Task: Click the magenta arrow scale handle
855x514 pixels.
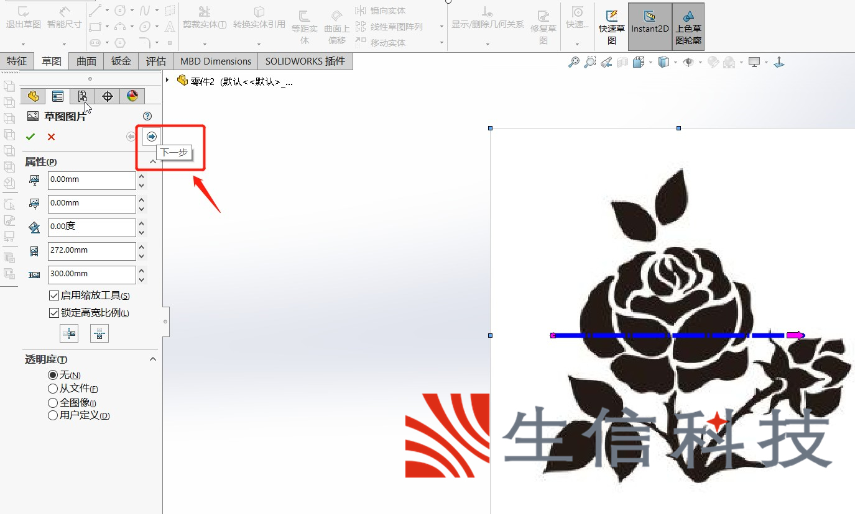Action: tap(795, 336)
